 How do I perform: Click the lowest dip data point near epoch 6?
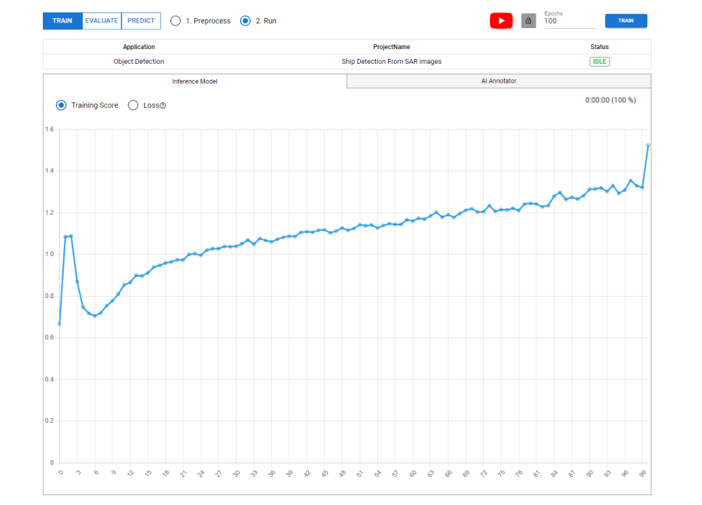click(95, 316)
